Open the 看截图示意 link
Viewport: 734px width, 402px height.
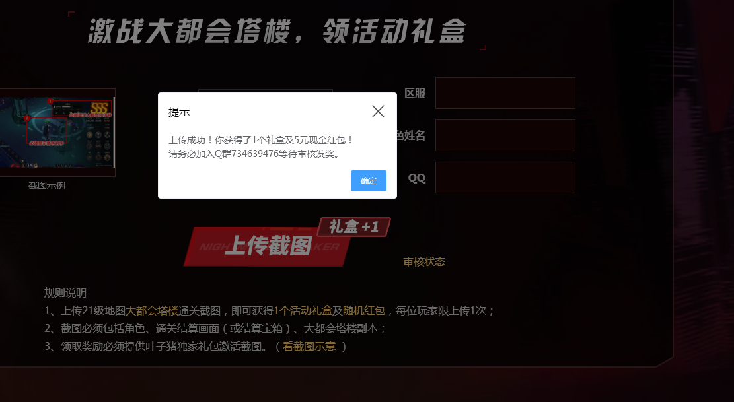point(309,347)
